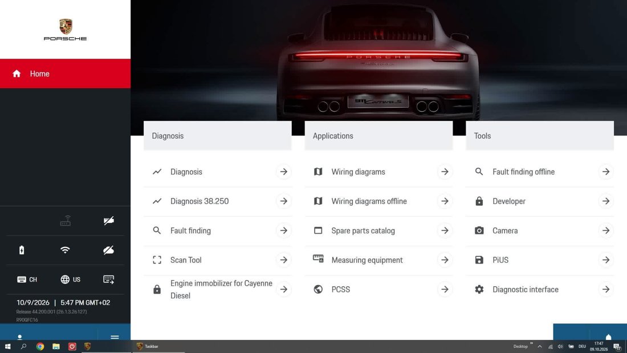Click the lock icon for Engine immobilizer
627x353 pixels.
tap(157, 289)
